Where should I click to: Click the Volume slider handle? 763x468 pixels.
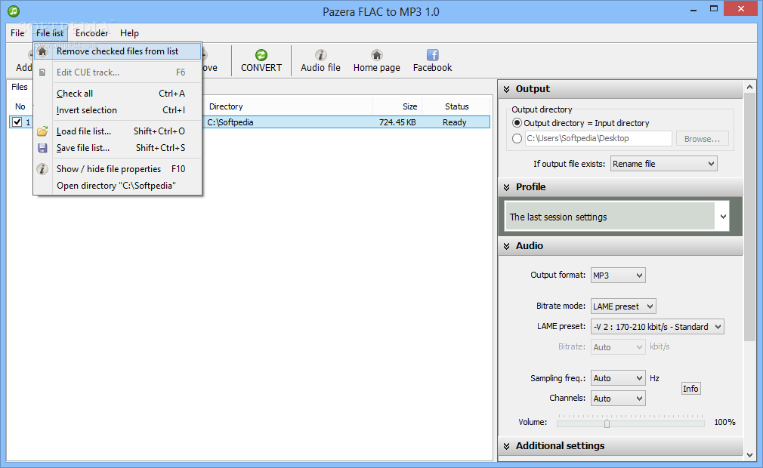[607, 423]
